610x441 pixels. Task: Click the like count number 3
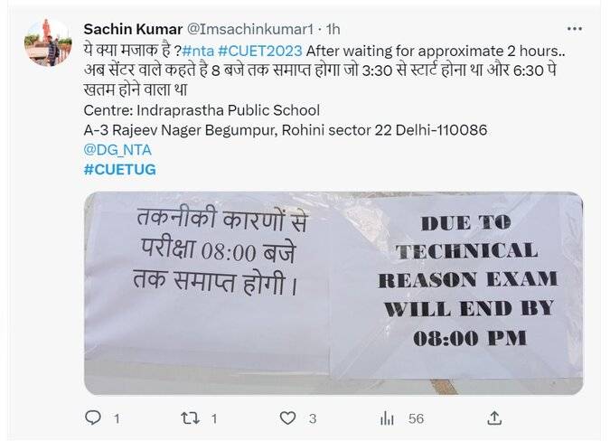point(313,418)
